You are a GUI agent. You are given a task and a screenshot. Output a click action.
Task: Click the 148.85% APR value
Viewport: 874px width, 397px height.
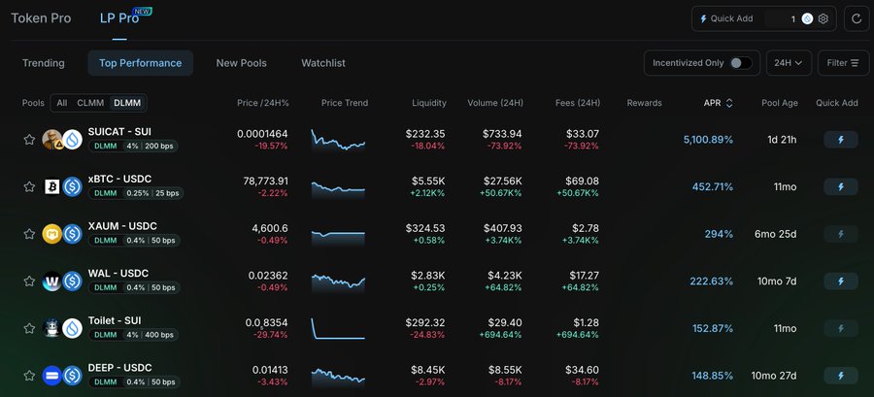coord(713,376)
